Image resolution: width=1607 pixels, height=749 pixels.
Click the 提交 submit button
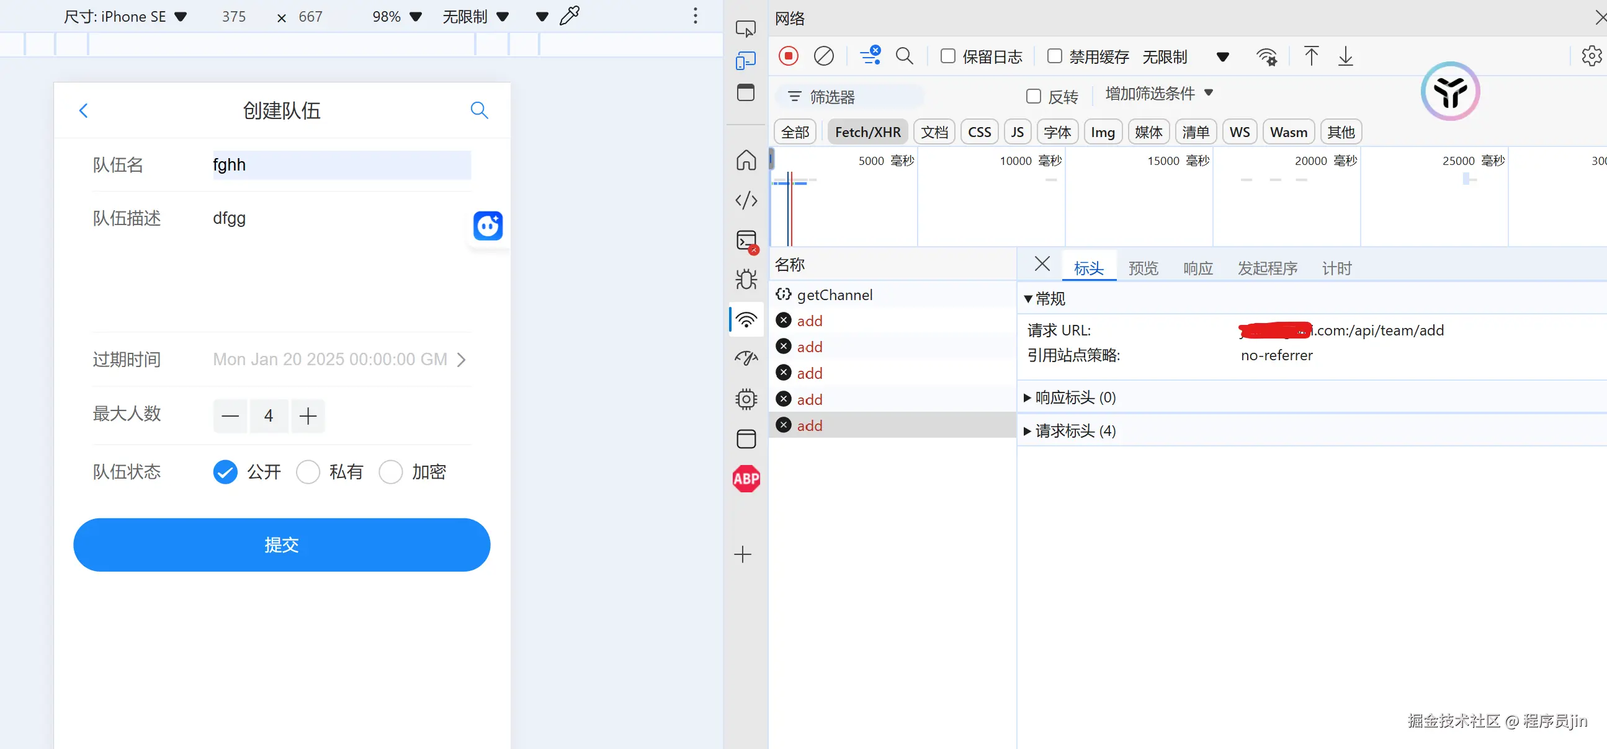(281, 544)
